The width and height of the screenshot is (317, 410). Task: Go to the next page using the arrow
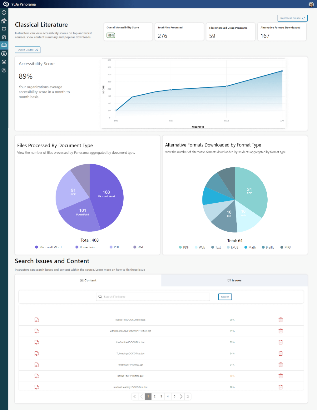[181, 397]
